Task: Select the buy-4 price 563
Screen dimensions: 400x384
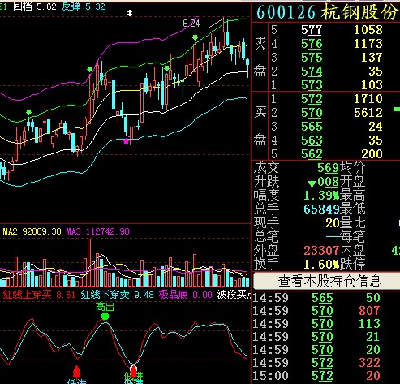Action: [312, 140]
